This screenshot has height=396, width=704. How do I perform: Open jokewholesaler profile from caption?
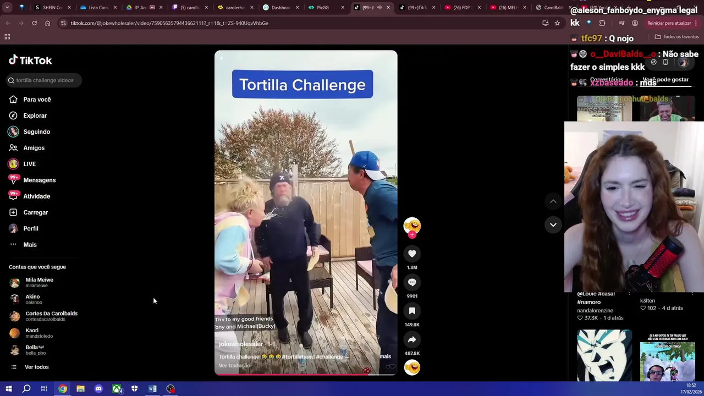(x=240, y=344)
